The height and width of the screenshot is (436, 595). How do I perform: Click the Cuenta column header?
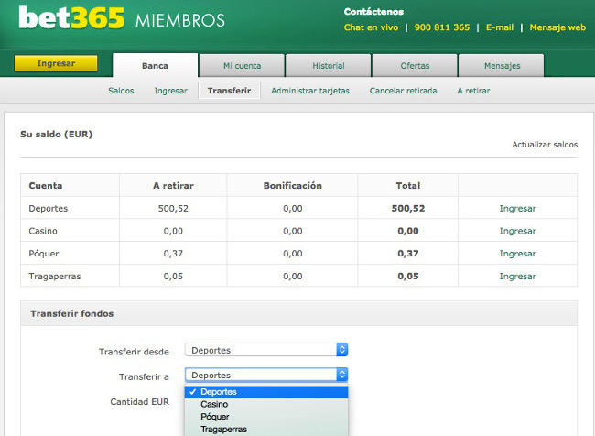46,186
